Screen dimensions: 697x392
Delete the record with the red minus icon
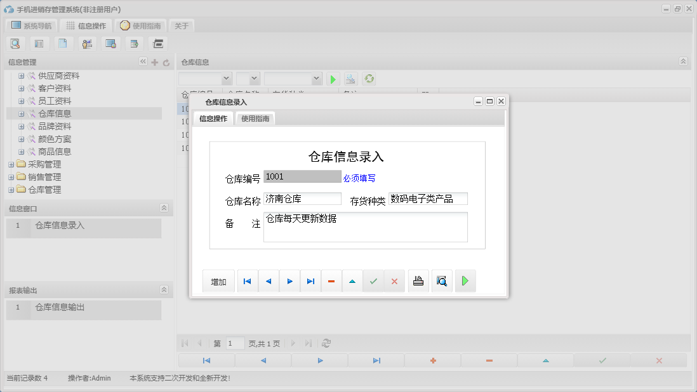(331, 280)
